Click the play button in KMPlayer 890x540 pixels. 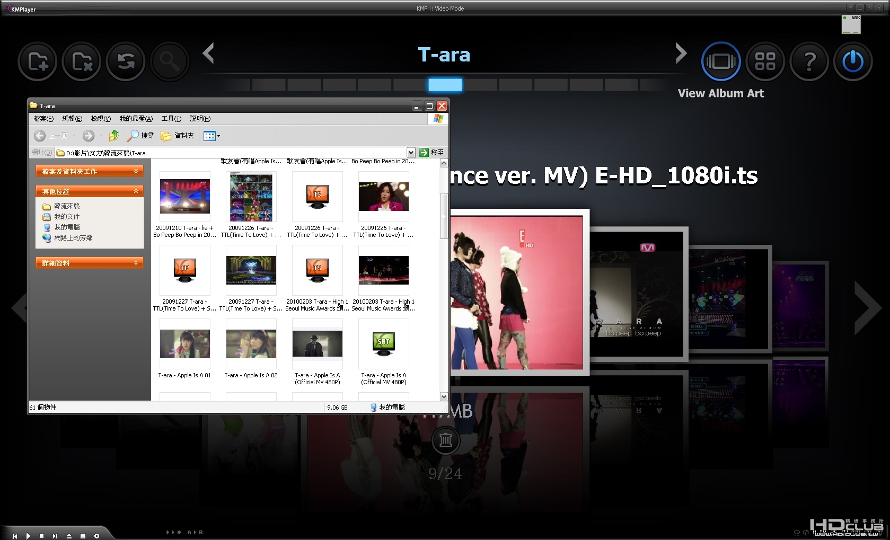[x=28, y=536]
